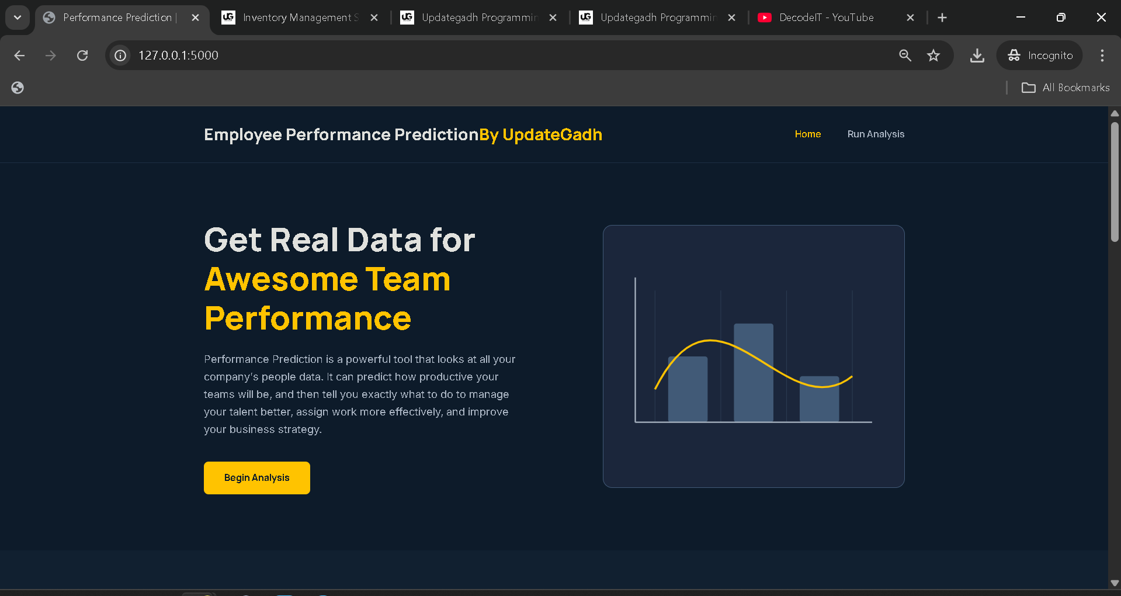Bookmark this page with the star icon
The width and height of the screenshot is (1121, 596).
coord(933,56)
